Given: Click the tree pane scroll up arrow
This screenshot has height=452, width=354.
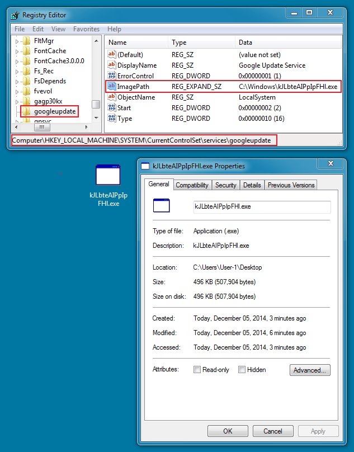Looking at the screenshot, I should [96, 41].
